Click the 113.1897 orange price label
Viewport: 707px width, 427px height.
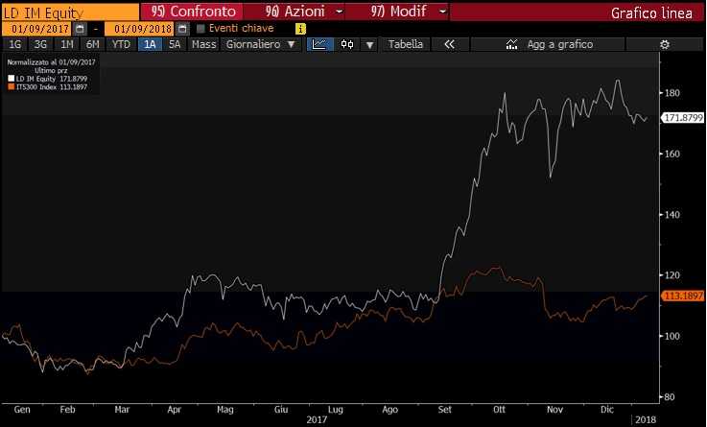click(684, 296)
